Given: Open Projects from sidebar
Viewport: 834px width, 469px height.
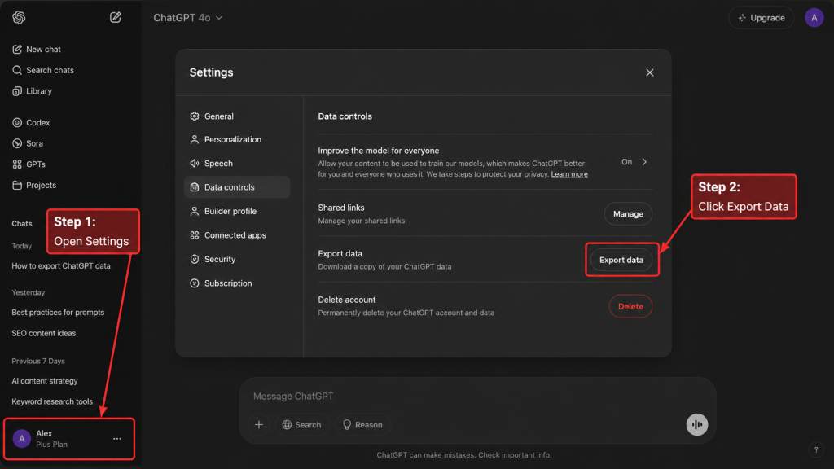Looking at the screenshot, I should point(34,185).
